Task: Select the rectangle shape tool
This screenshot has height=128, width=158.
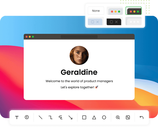Action: pos(84,118)
